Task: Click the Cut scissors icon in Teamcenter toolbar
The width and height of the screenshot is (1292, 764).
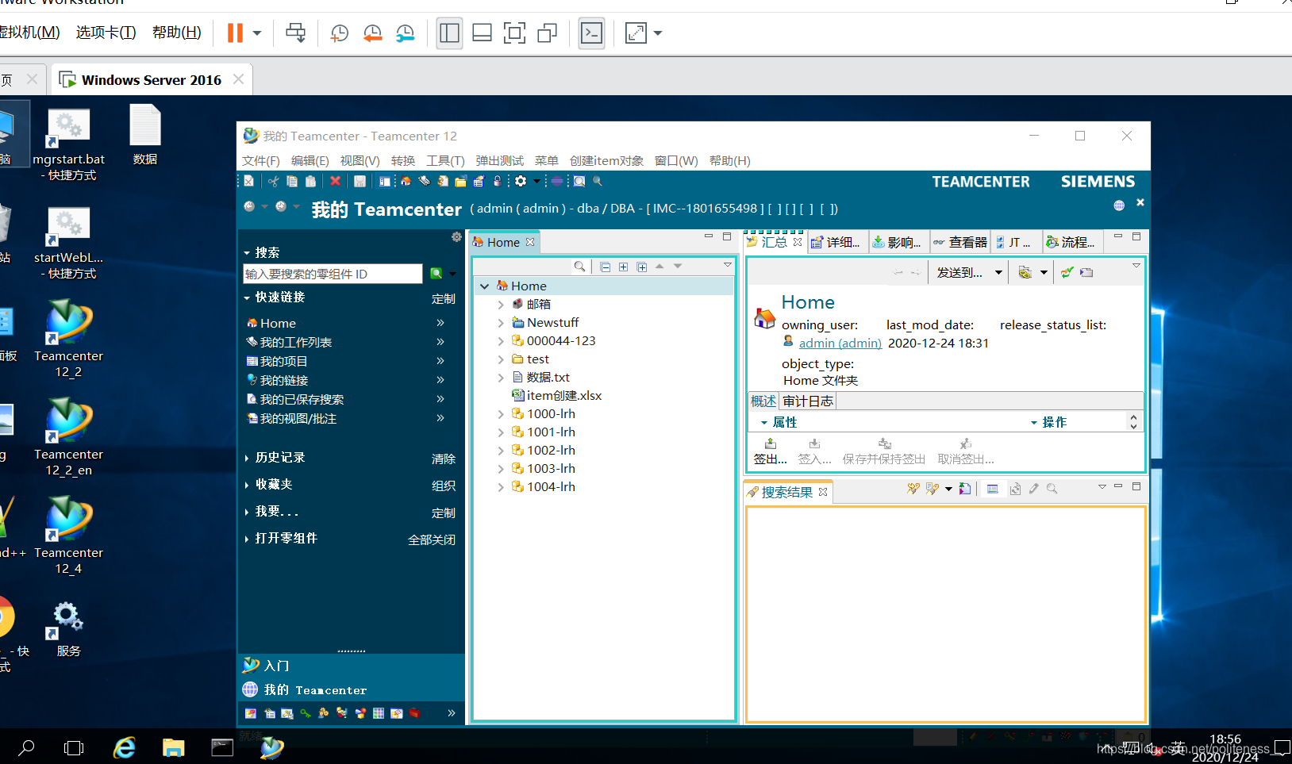Action: click(273, 182)
